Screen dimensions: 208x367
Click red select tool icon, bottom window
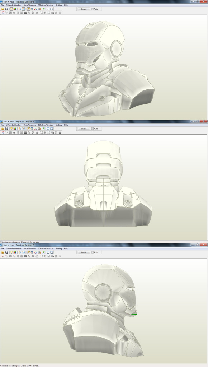point(3,256)
